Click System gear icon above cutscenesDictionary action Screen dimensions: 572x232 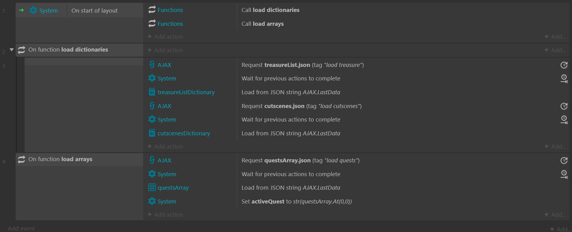(152, 119)
